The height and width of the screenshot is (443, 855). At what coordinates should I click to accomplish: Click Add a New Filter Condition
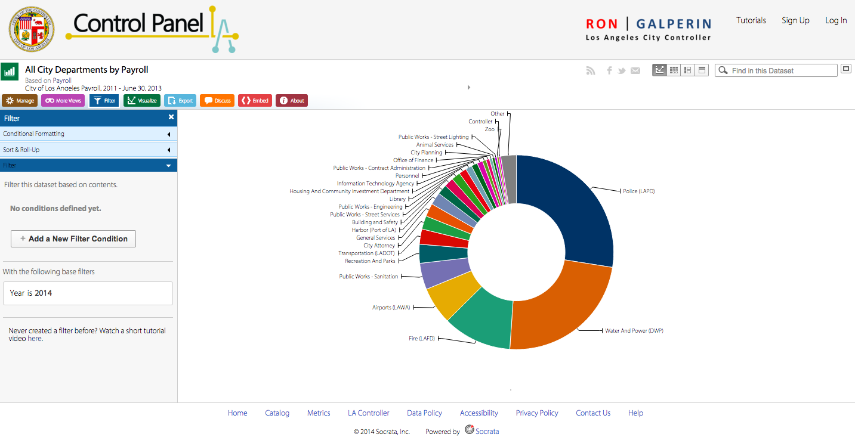click(x=73, y=238)
